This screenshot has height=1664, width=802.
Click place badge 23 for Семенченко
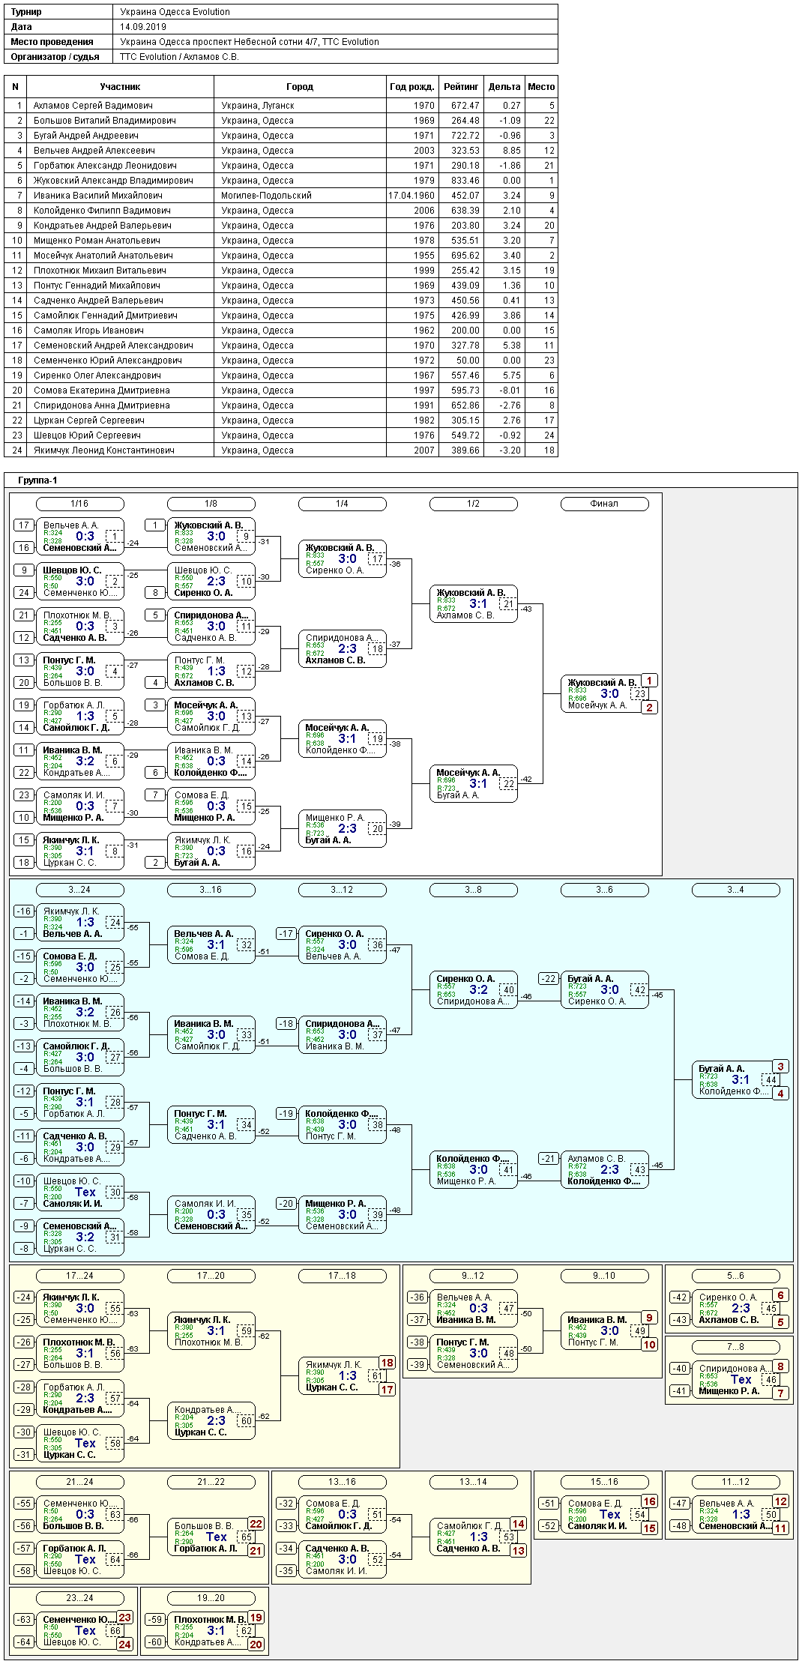click(x=124, y=1618)
